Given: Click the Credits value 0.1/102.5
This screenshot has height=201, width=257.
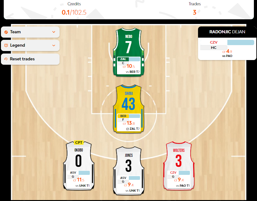Looking at the screenshot, I should 74,12.
